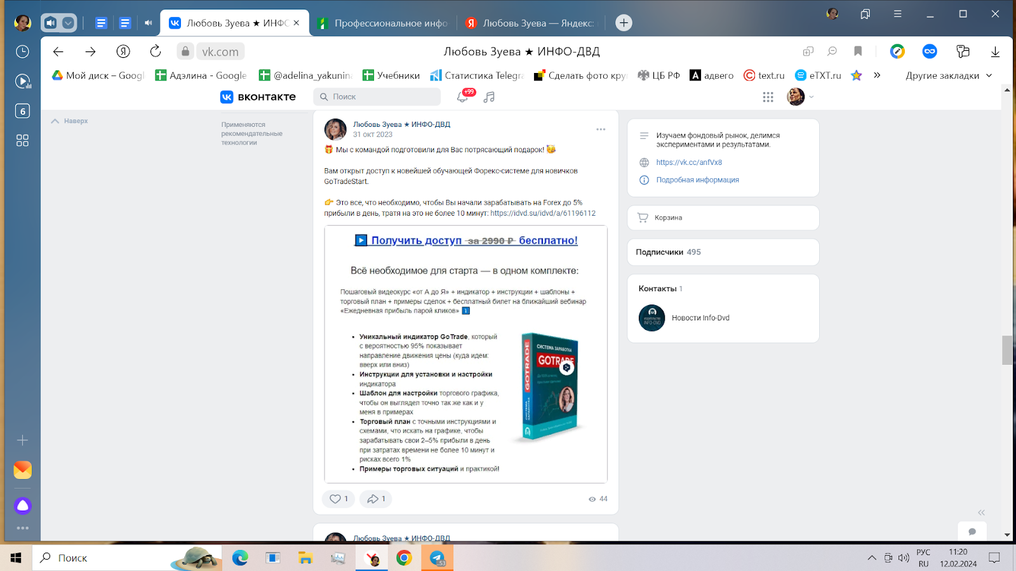Open ЦБ РФ bookmark
The image size is (1016, 571).
coord(658,75)
